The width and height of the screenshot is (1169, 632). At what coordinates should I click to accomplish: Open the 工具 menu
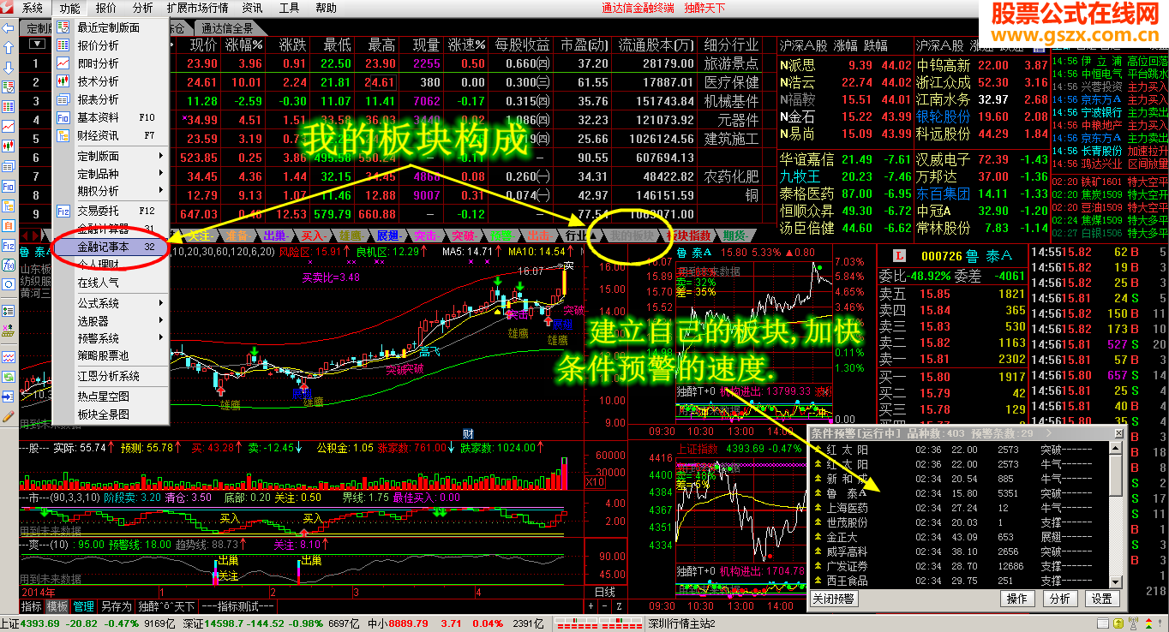tap(290, 8)
